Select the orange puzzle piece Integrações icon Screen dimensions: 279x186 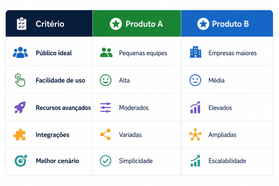tap(20, 135)
